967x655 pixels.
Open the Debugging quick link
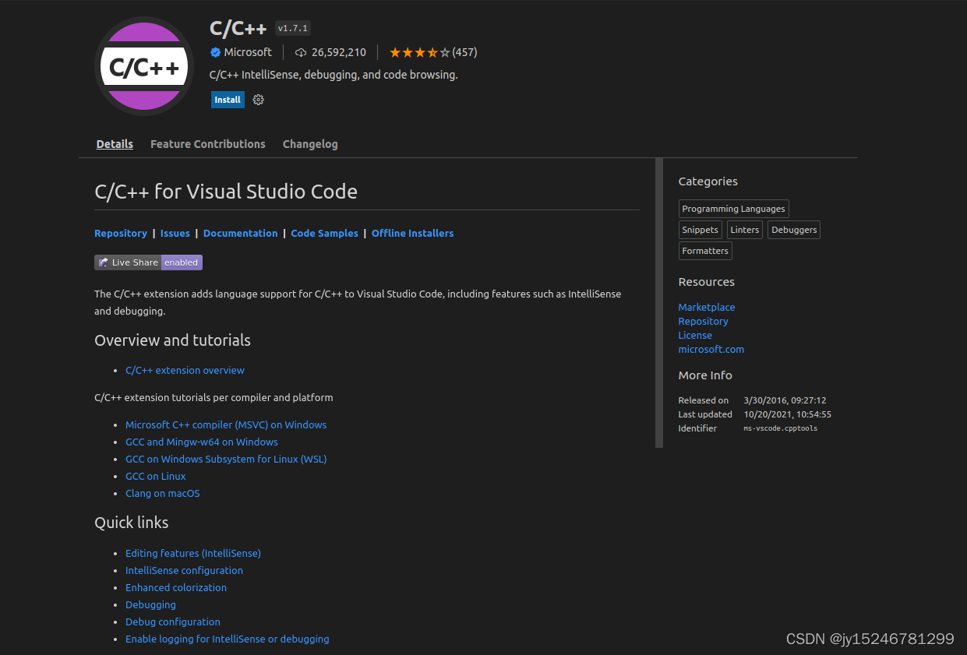coord(150,604)
